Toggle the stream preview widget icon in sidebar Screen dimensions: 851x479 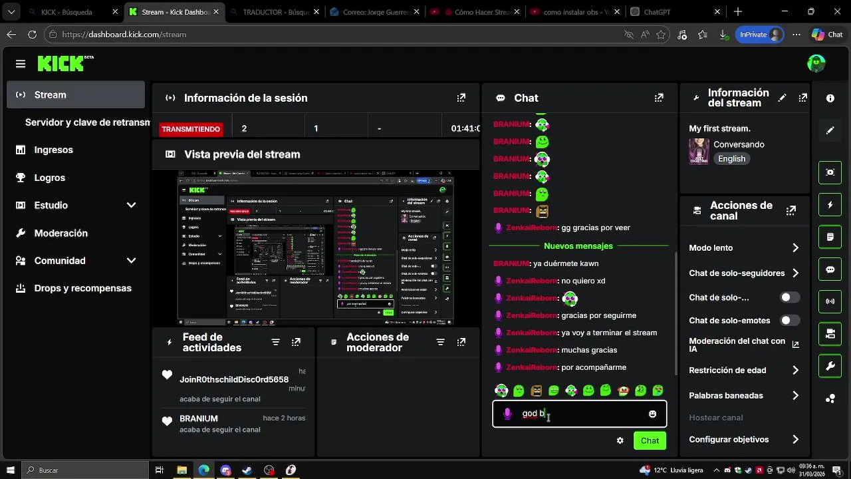coord(830,172)
